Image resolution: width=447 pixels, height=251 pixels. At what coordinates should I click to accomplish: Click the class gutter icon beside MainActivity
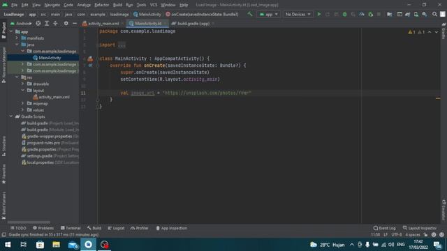pos(90,59)
